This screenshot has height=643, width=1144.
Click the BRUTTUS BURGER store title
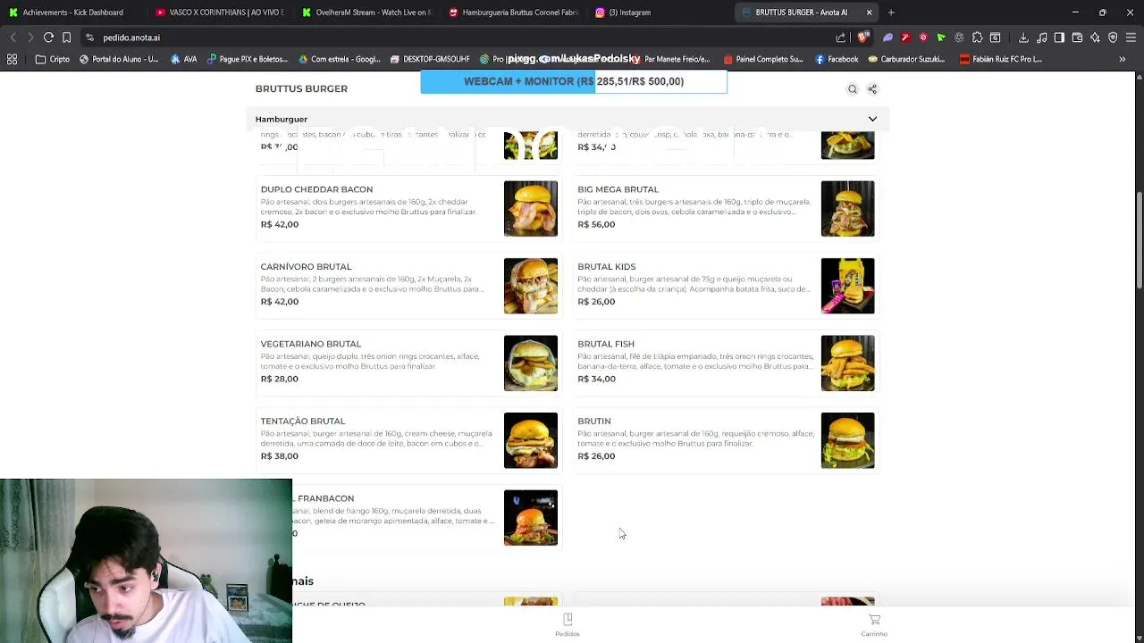click(301, 88)
